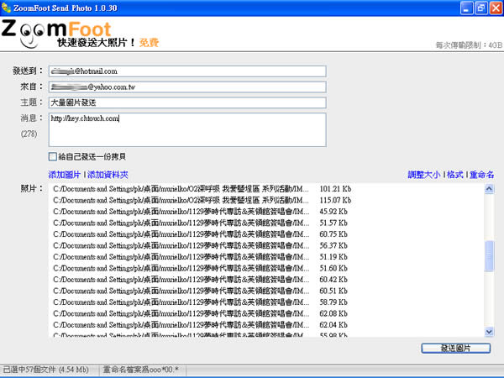504x378 pixels.
Task: Open the 添加圖片 link
Action: pyautogui.click(x=65, y=175)
